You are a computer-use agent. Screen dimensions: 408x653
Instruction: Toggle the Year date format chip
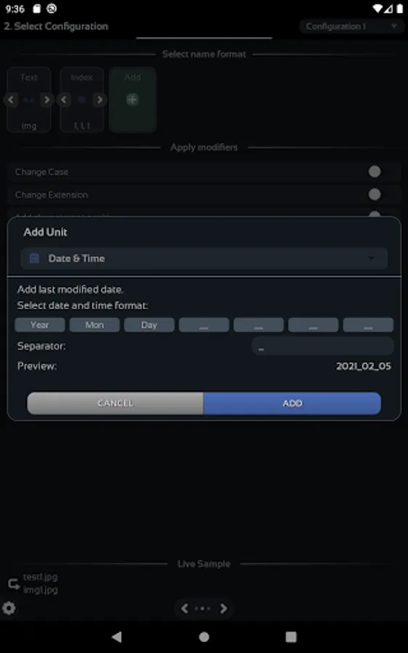40,325
